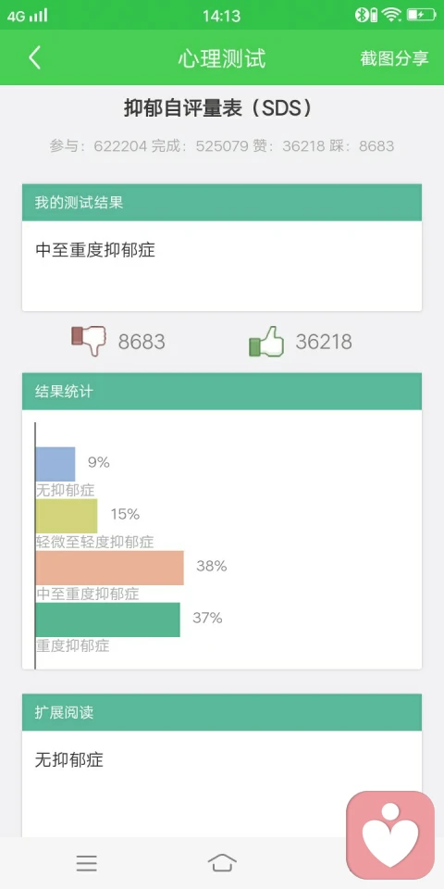Click the yellow 15% bar
Viewport: 444px width, 889px height.
(67, 516)
